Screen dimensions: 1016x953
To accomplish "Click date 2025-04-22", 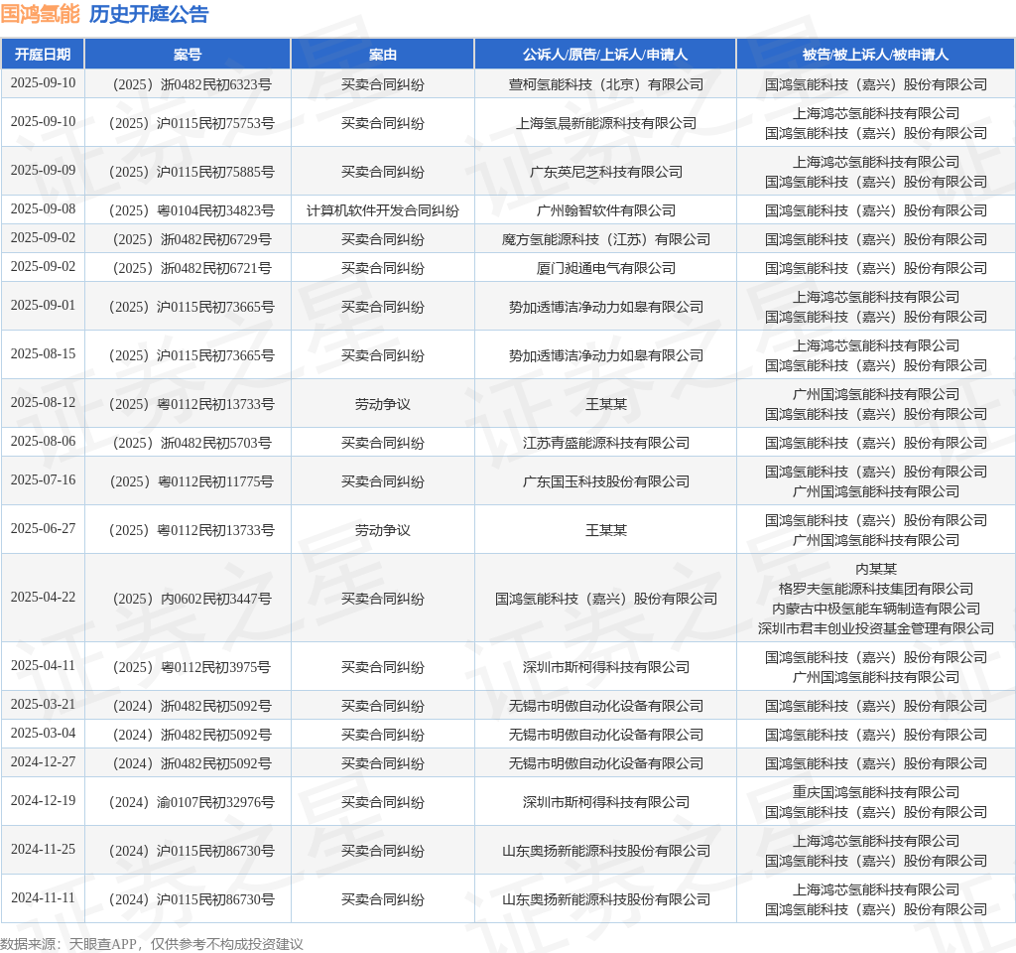I will 43,597.
